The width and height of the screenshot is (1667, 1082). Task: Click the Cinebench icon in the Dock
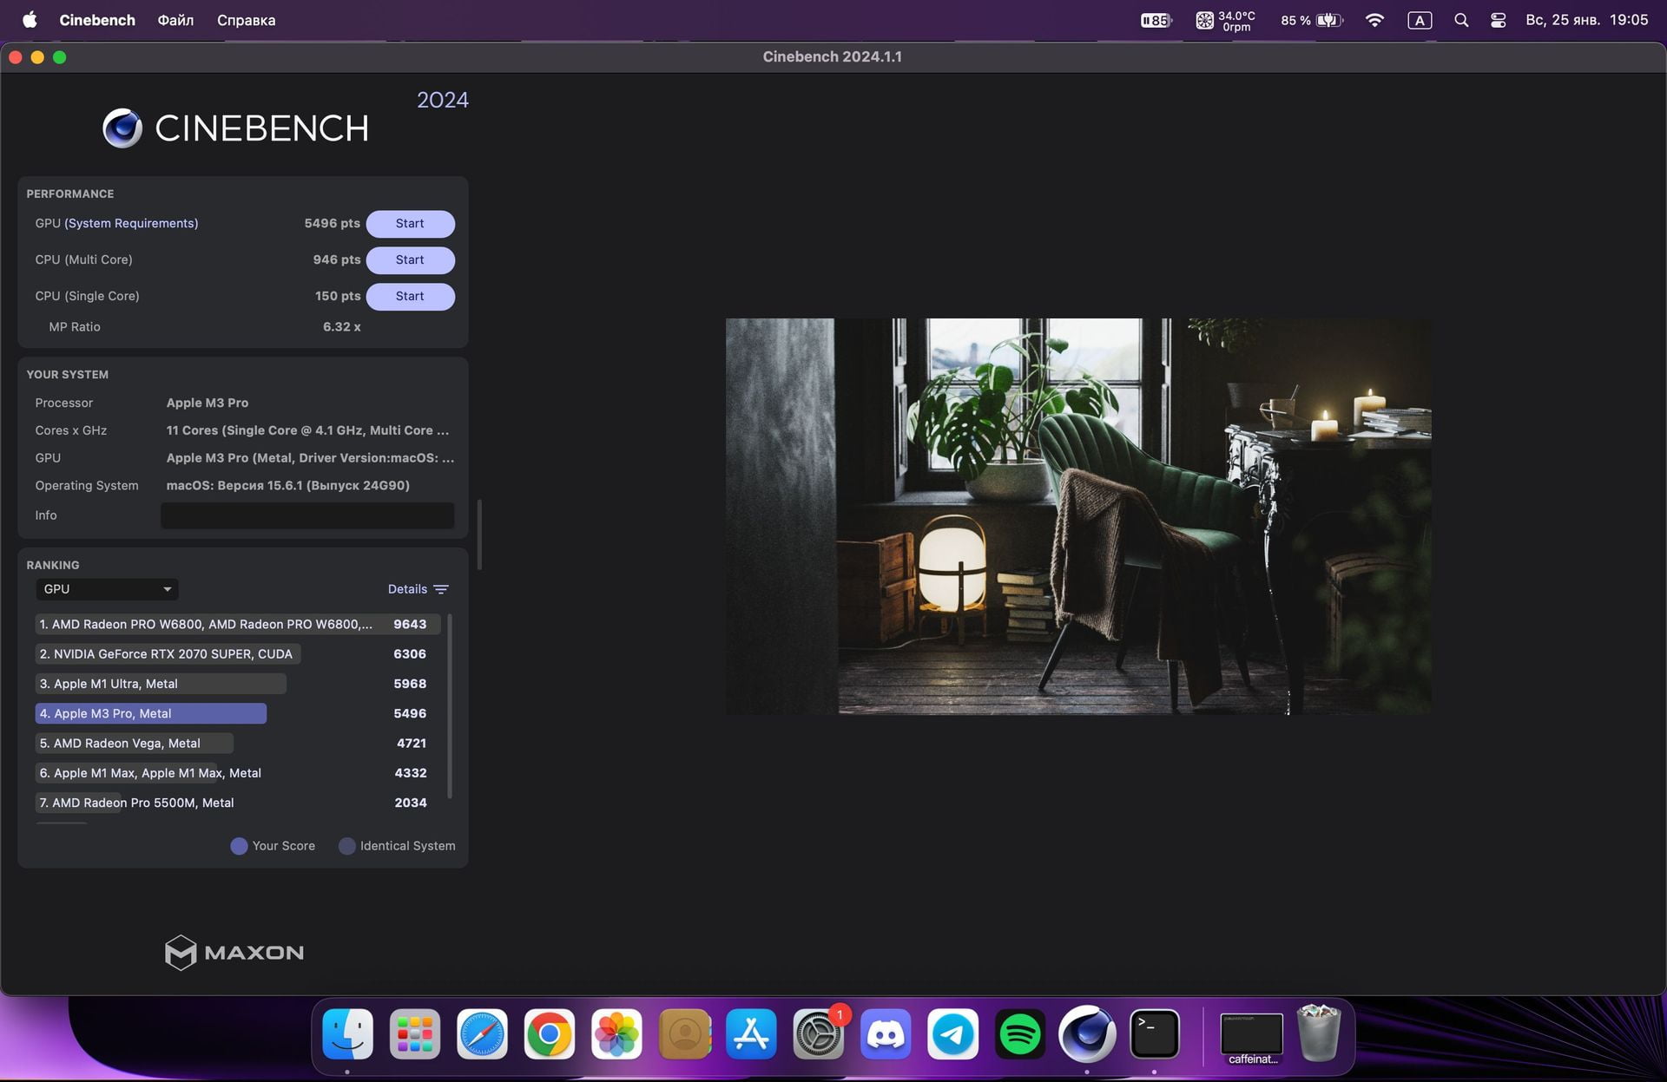click(1087, 1034)
